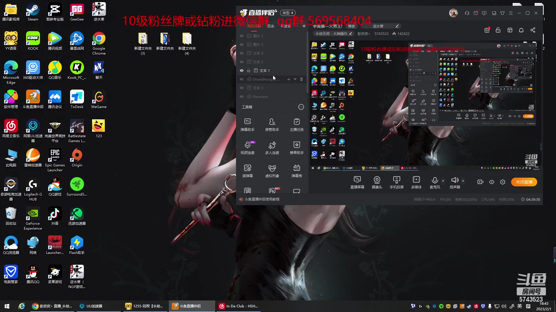Switch to the 可改名 scene tab
Viewport: 556px width, 312px height.
coord(286,26)
